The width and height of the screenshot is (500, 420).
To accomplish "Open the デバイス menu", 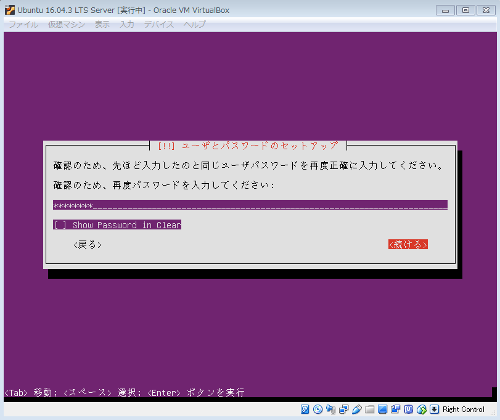I will [159, 25].
